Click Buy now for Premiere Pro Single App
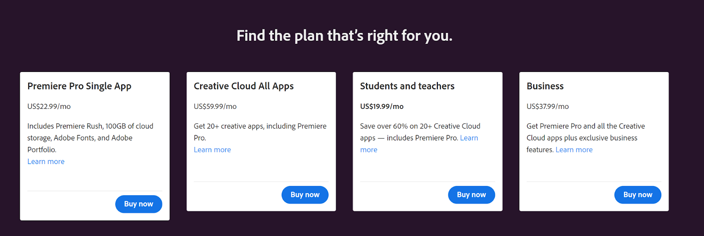Viewport: 704px width, 236px height. point(139,204)
